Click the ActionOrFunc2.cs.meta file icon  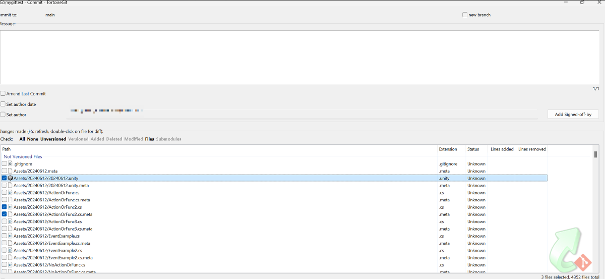pos(10,214)
